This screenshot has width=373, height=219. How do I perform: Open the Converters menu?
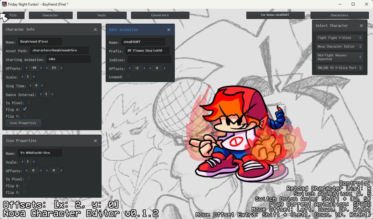tap(160, 15)
